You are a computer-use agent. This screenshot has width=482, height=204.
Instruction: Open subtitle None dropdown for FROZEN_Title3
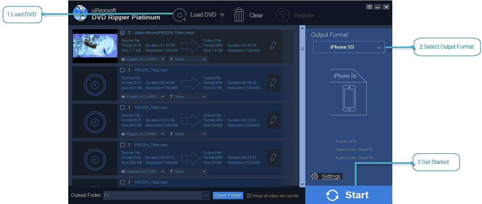click(188, 134)
